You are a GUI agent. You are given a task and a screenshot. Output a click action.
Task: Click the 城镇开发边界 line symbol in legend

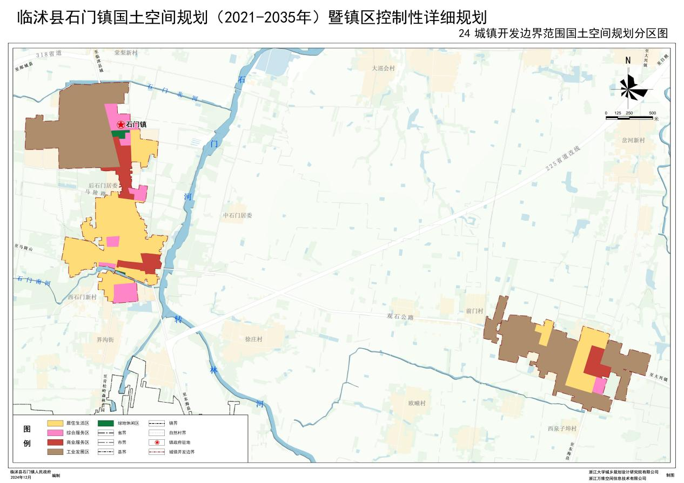[x=157, y=452]
